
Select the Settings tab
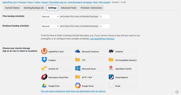52,8
